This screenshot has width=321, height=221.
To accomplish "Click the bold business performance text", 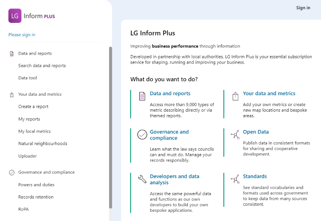I will [175, 46].
